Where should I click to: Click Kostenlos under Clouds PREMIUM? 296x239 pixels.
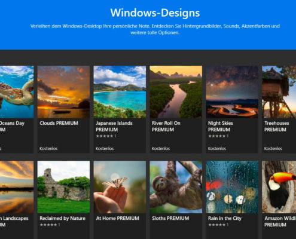48,148
